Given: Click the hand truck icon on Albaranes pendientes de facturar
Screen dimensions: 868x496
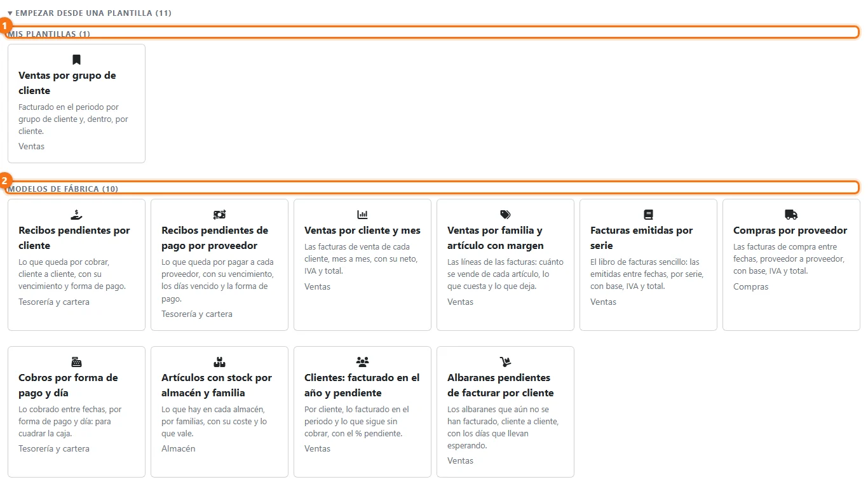Looking at the screenshot, I should pyautogui.click(x=505, y=362).
